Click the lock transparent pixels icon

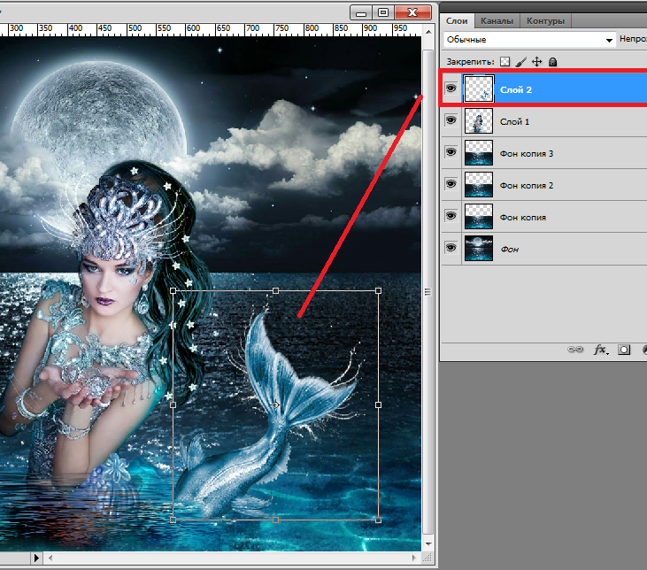pos(505,62)
